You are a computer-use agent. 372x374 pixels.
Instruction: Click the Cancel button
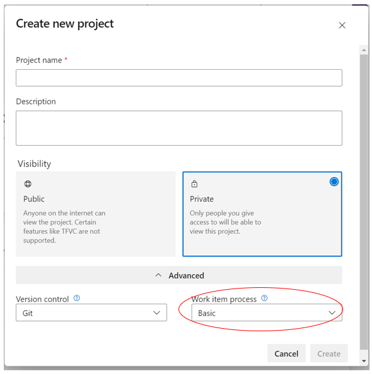tap(287, 353)
